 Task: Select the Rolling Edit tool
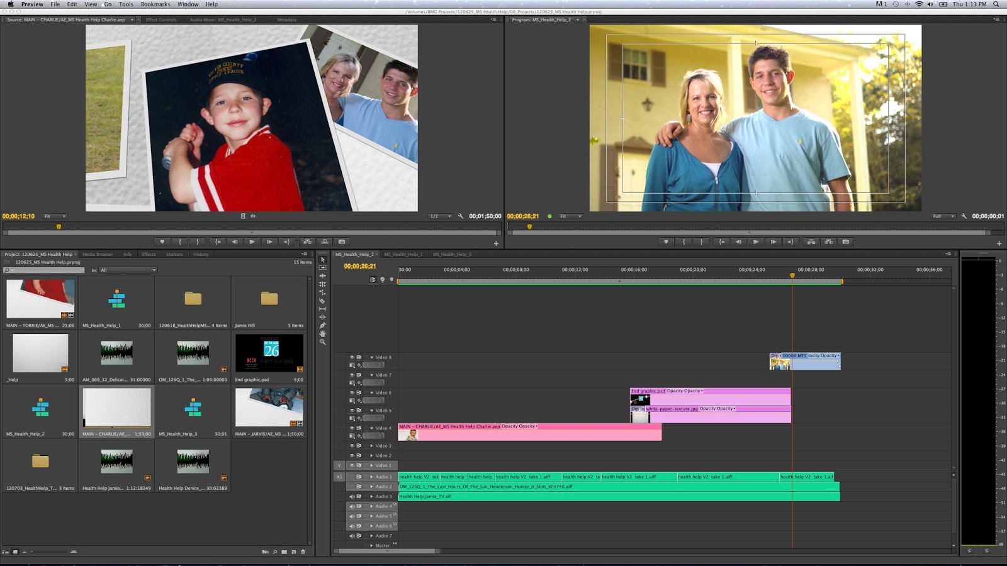pos(323,284)
